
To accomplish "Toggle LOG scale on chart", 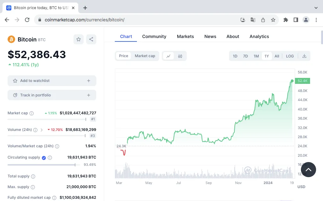I will click(290, 56).
